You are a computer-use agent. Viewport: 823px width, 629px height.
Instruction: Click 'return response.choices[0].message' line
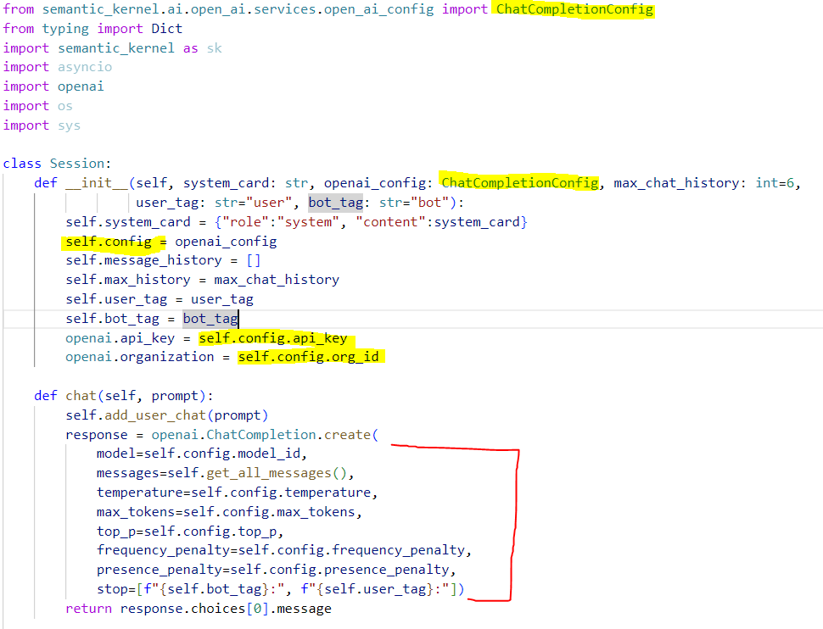point(199,609)
